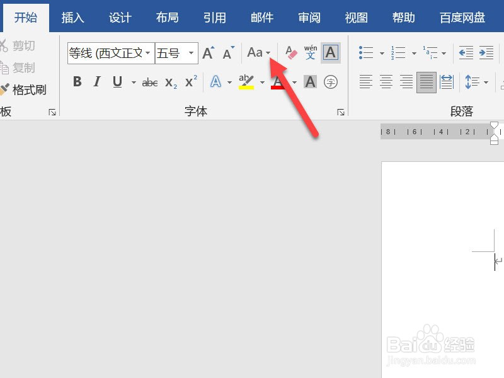Open the font dialog launcher
Screen dimensions: 504x378
pyautogui.click(x=341, y=112)
